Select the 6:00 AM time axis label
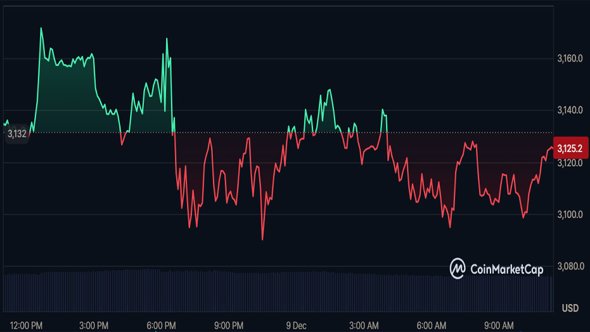Screen dimensions: 590x332 [x=432, y=325]
